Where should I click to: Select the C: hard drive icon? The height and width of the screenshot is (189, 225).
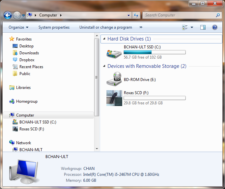[x=114, y=54]
